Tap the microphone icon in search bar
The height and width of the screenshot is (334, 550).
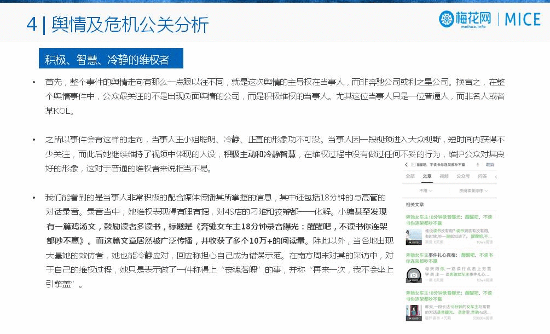pos(478,165)
